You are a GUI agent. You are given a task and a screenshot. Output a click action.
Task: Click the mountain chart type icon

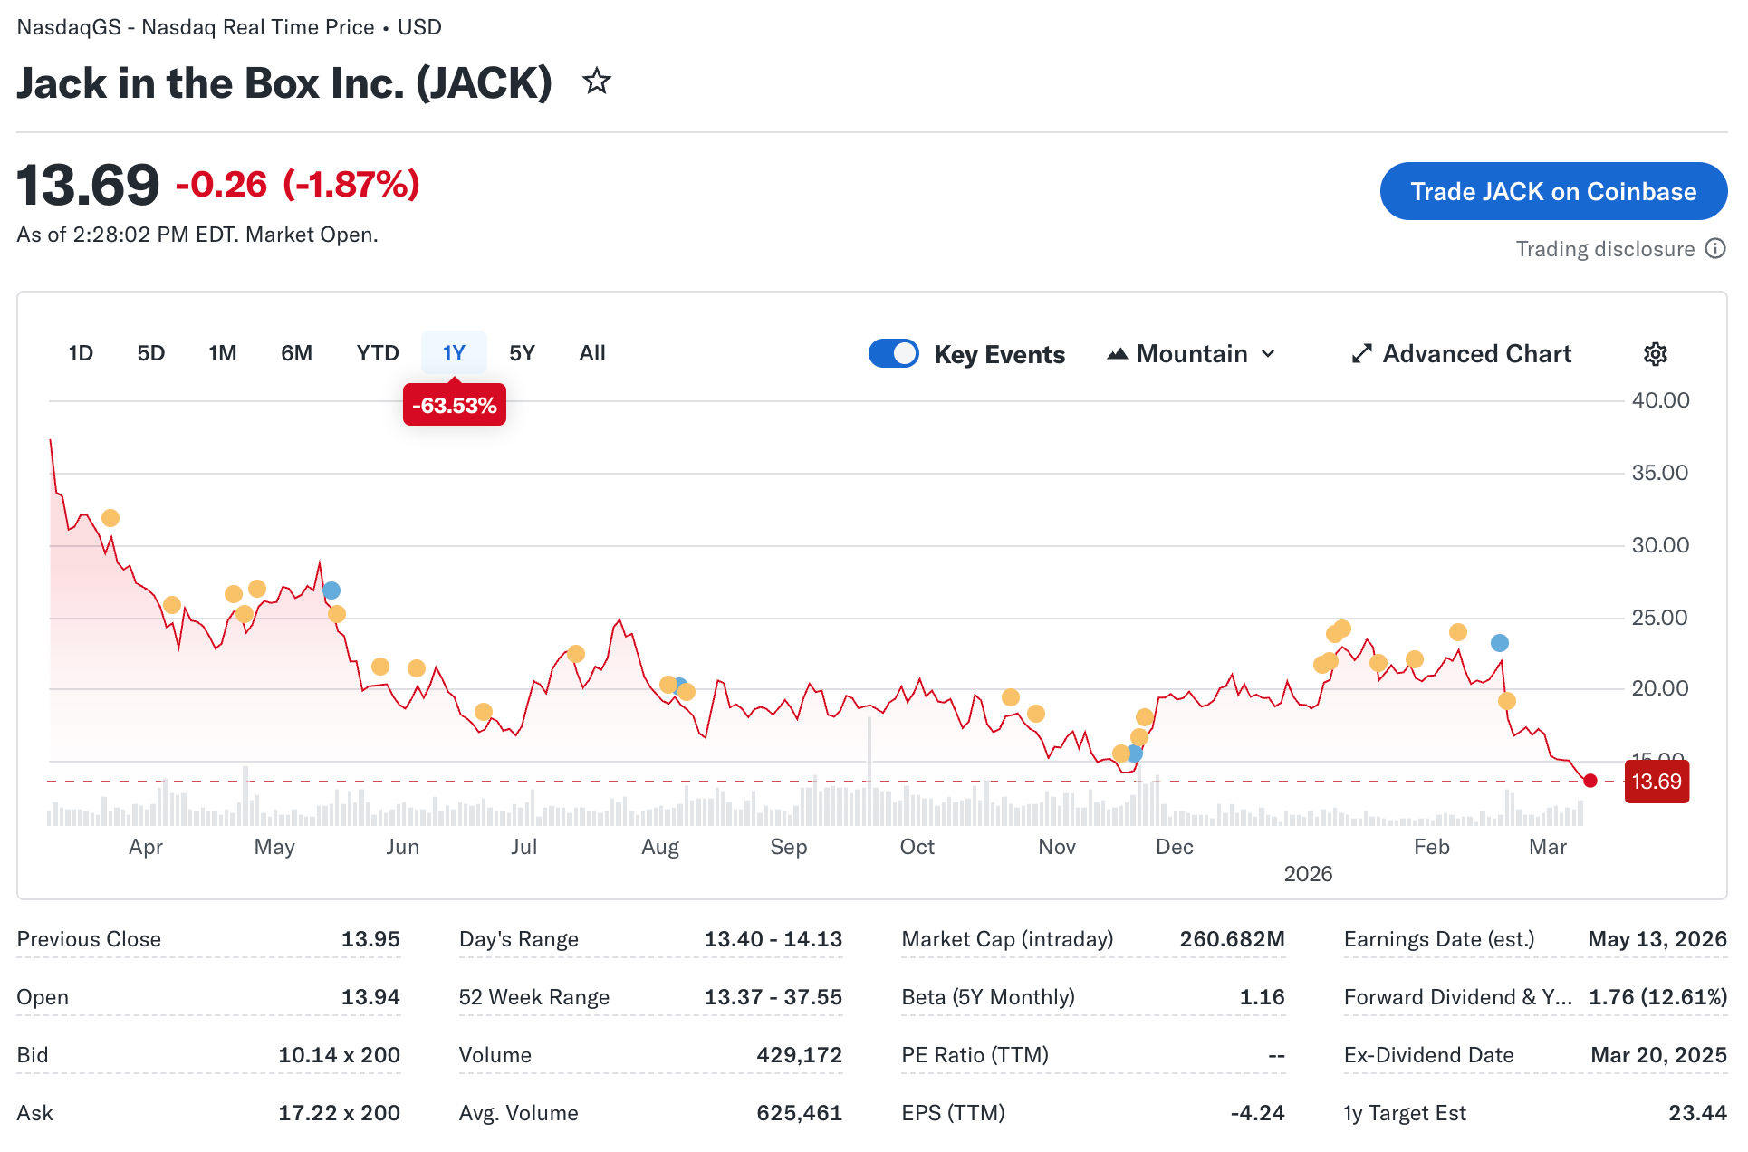tap(1117, 354)
